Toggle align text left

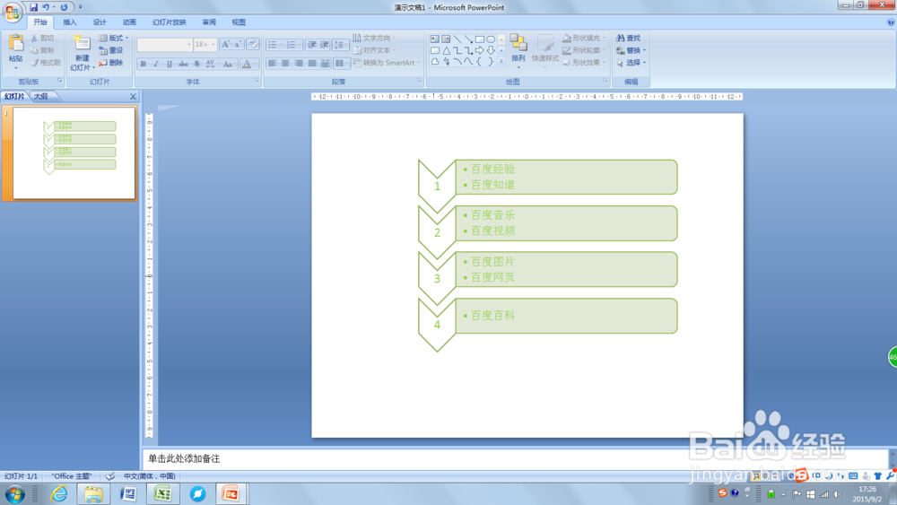(273, 63)
